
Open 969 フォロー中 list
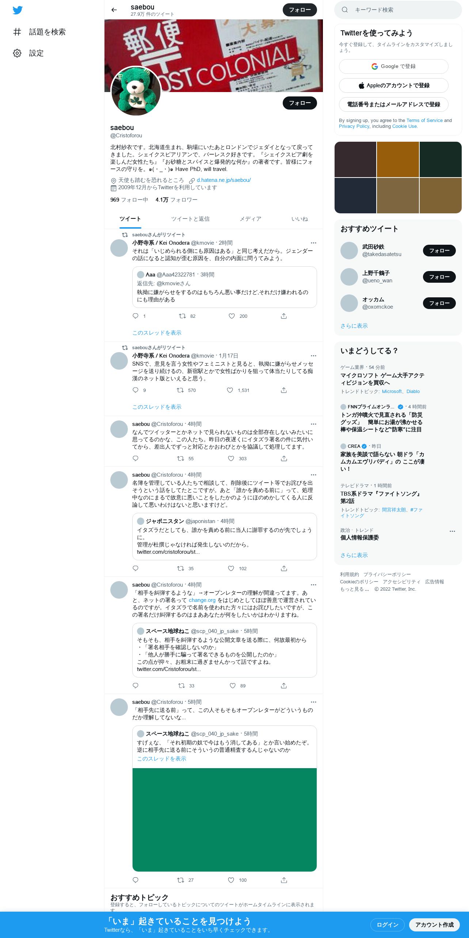click(129, 200)
